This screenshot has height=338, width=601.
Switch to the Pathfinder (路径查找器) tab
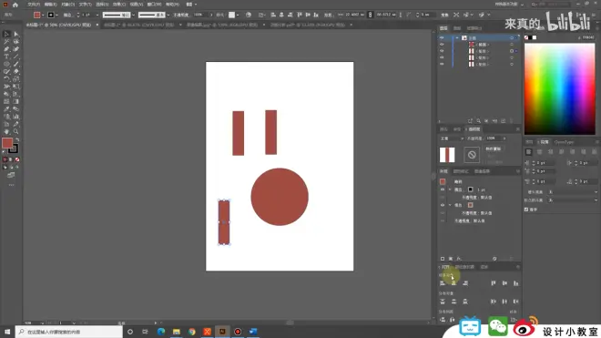[x=465, y=267]
